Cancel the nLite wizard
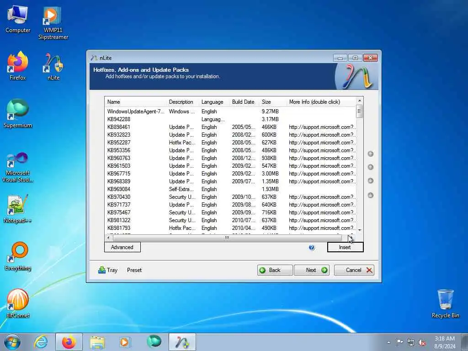The image size is (468, 351). pyautogui.click(x=354, y=270)
